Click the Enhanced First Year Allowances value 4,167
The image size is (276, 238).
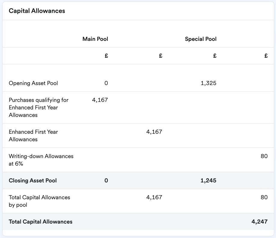coord(154,132)
